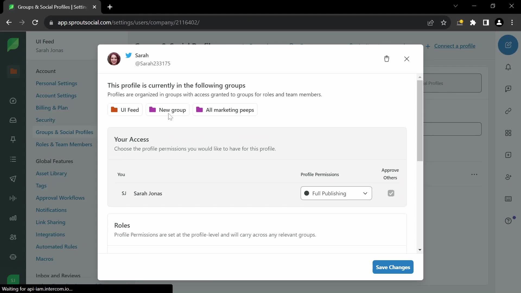Scroll down in the modal dialog
The image size is (521, 293).
(419, 250)
